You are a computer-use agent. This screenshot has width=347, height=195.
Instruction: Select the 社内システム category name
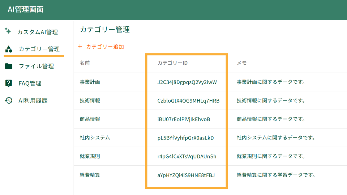(x=95, y=138)
